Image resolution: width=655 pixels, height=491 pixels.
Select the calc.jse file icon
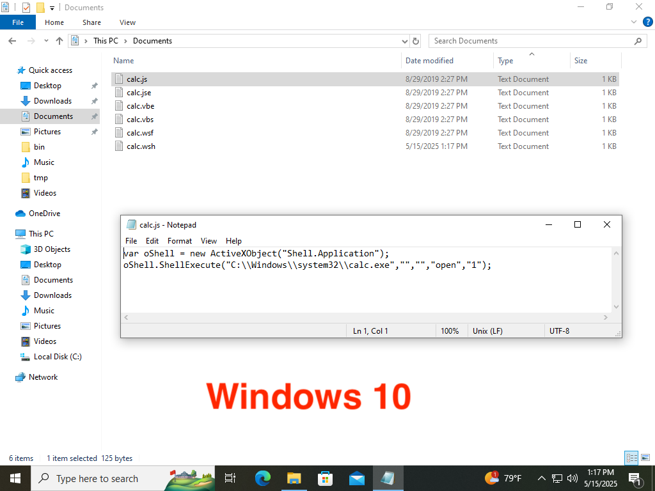click(x=119, y=92)
